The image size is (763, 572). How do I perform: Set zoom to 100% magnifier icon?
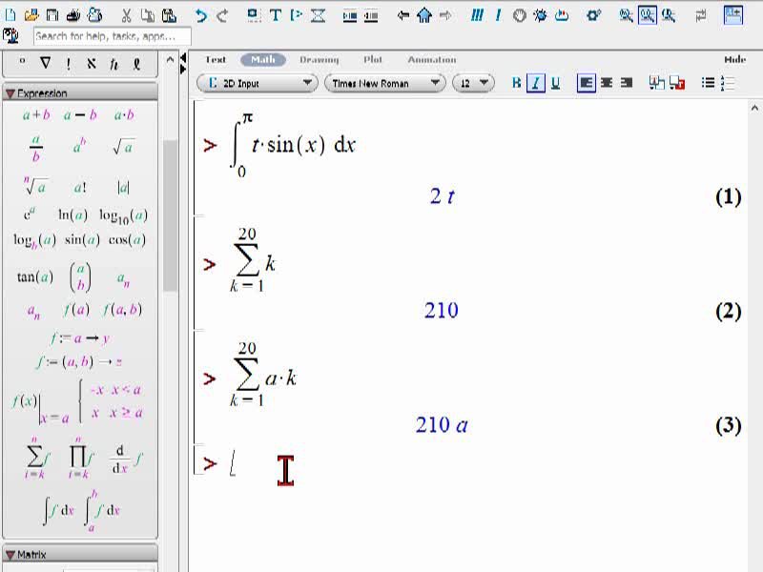click(x=626, y=15)
